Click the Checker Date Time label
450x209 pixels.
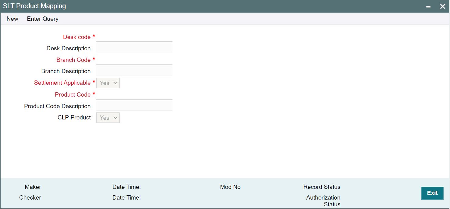(x=126, y=198)
